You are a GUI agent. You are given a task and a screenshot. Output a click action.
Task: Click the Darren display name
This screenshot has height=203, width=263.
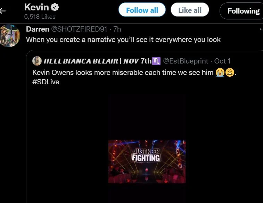click(38, 29)
